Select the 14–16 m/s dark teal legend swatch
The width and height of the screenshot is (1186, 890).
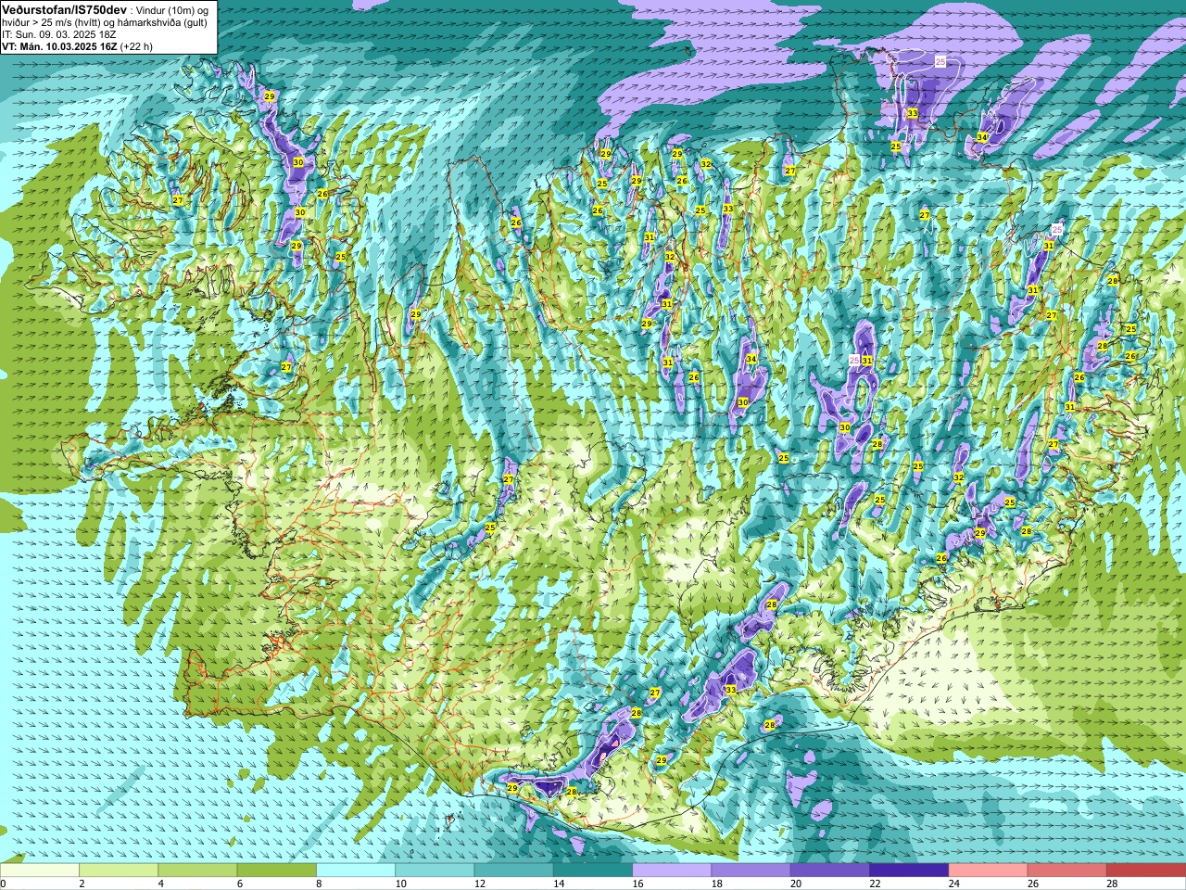tap(593, 871)
